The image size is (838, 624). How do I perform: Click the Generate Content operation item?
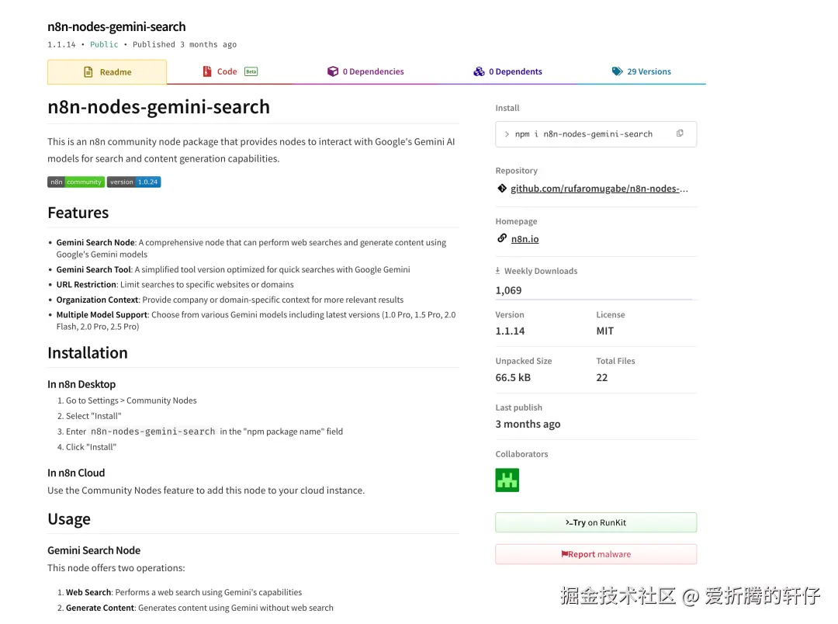(x=199, y=608)
